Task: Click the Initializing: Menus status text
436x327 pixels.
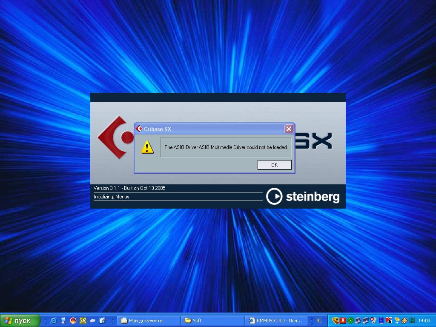Action: pyautogui.click(x=111, y=197)
